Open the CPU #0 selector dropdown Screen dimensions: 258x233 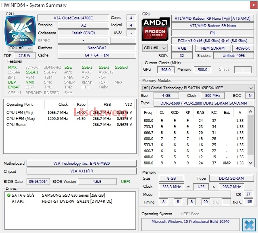[20, 48]
